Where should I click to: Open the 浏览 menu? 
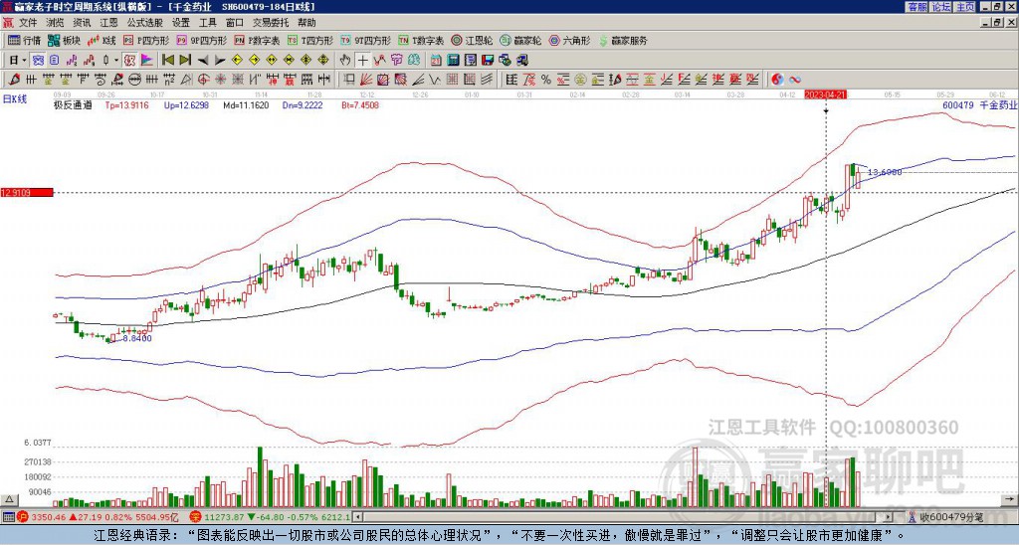[x=56, y=23]
